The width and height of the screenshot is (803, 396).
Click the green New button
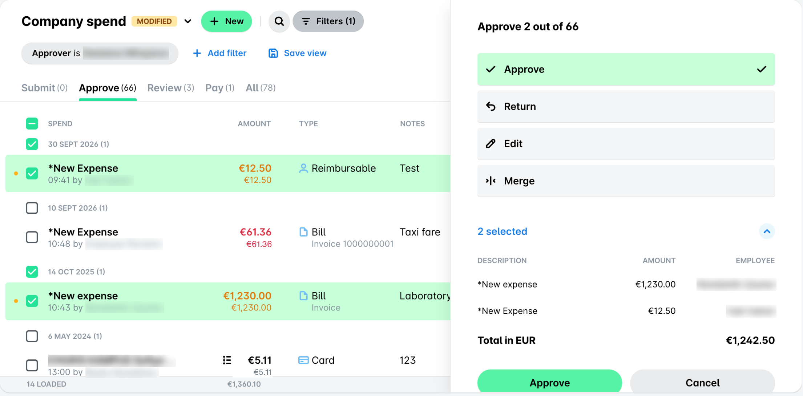226,21
